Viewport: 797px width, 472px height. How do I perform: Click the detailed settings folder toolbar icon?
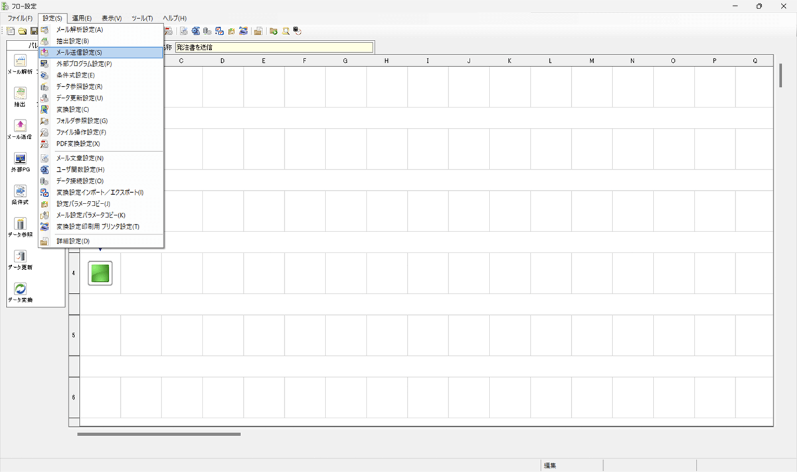click(x=258, y=30)
